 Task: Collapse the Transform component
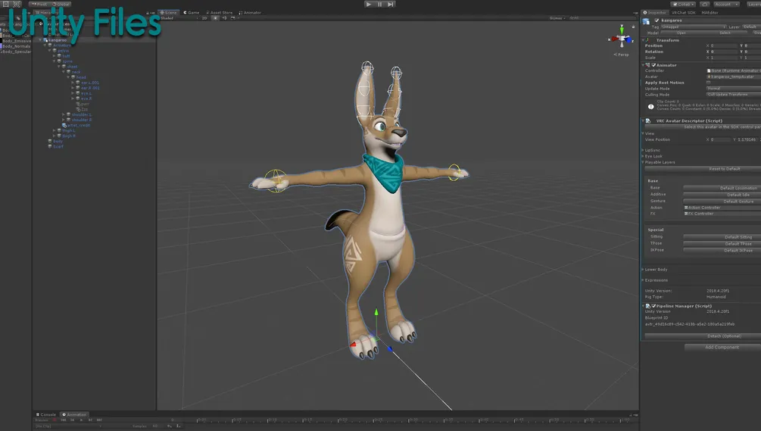644,40
